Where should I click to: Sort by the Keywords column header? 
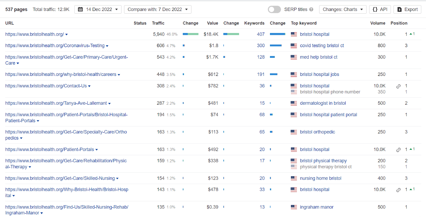(254, 23)
